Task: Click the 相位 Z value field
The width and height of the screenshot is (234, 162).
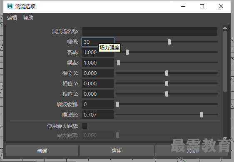Action: (98, 94)
